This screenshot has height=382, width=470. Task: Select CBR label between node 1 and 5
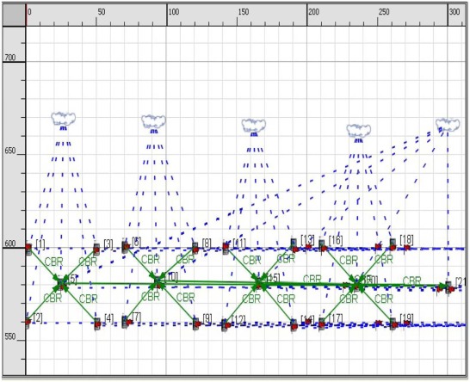[x=53, y=262]
